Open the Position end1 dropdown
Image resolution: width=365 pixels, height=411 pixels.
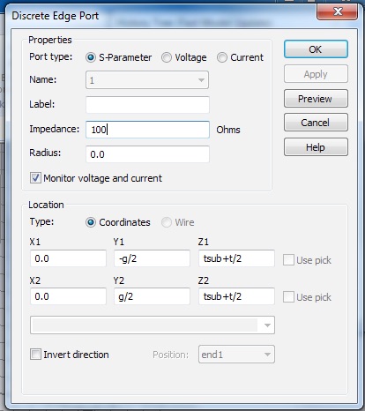(236, 355)
